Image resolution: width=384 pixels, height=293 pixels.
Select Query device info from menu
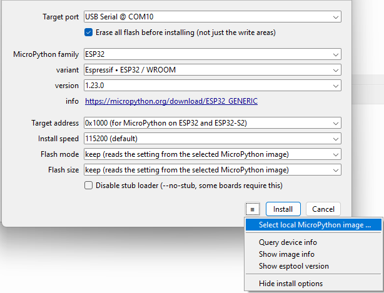(x=288, y=242)
